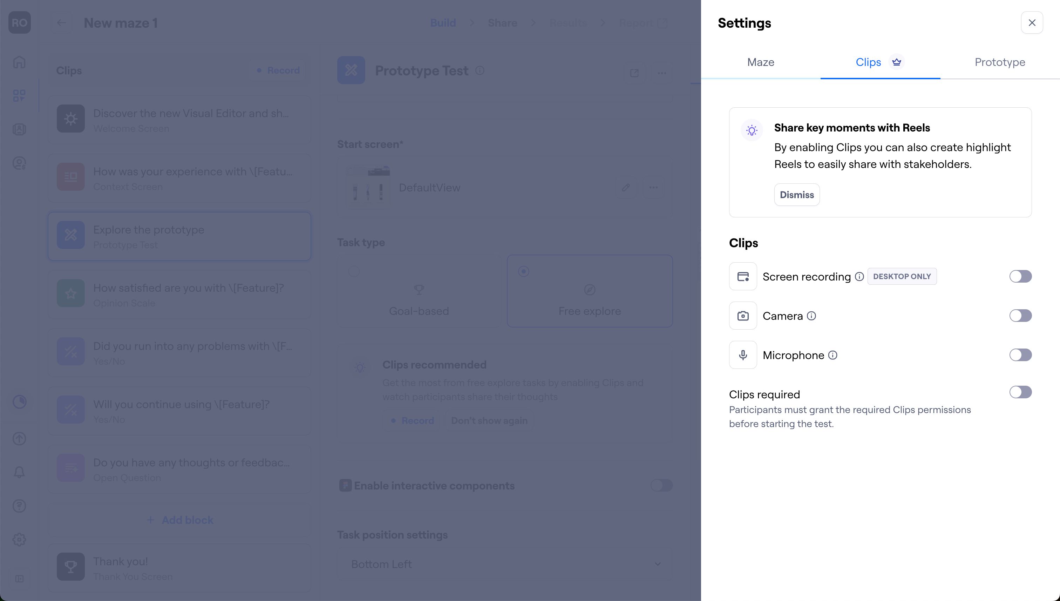Go back with the arrow button
This screenshot has width=1060, height=601.
tap(61, 23)
